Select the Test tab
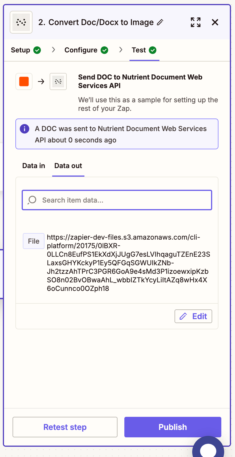The height and width of the screenshot is (457, 235). point(139,50)
